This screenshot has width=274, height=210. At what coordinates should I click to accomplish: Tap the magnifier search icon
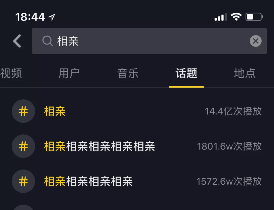point(47,41)
